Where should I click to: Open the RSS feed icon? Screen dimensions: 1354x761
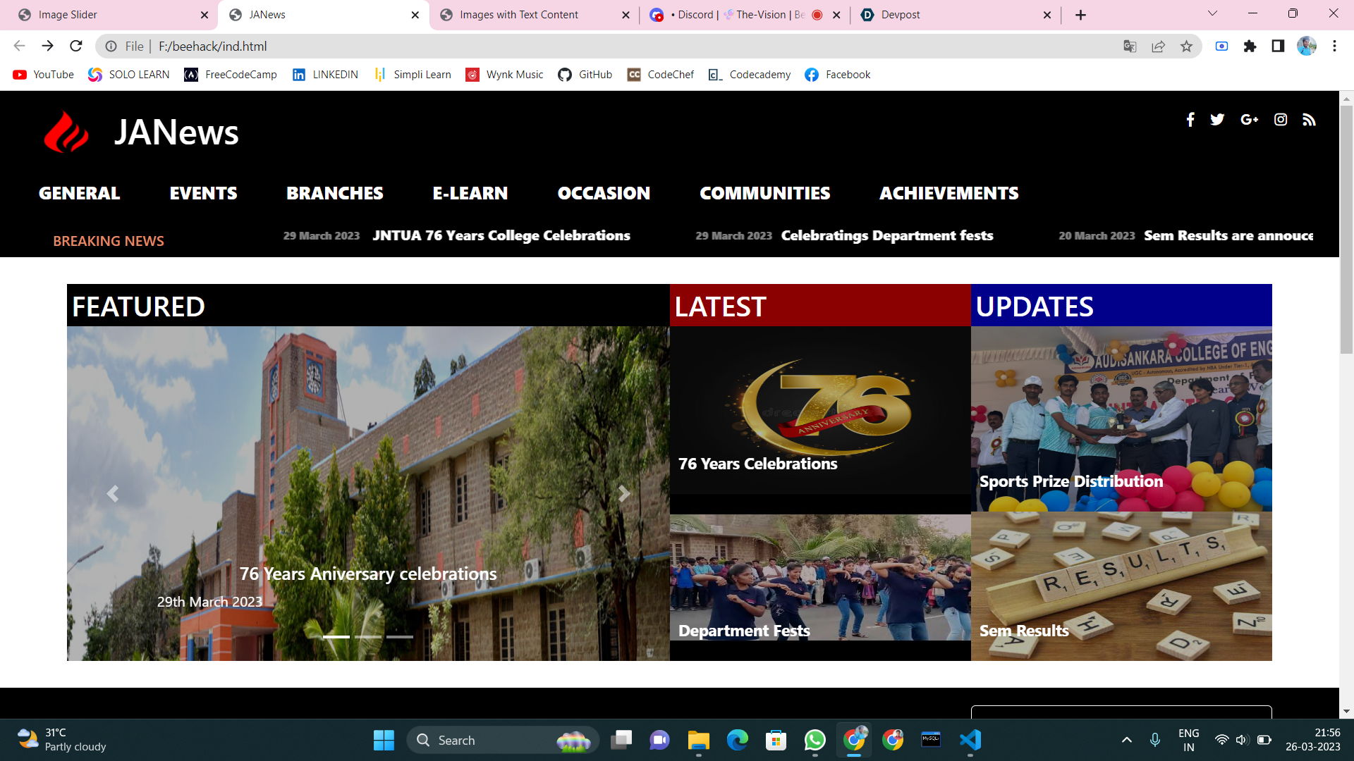[1309, 120]
